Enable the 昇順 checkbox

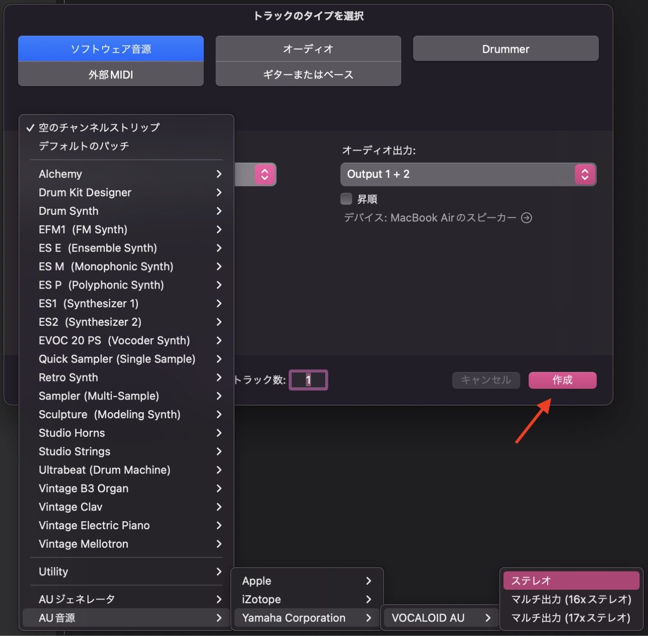click(x=346, y=198)
